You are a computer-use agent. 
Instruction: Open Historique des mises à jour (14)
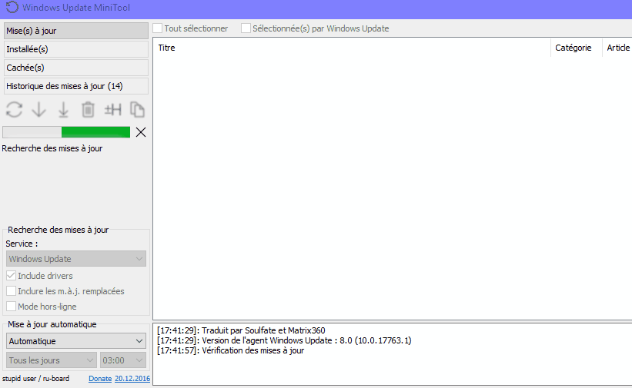click(75, 86)
